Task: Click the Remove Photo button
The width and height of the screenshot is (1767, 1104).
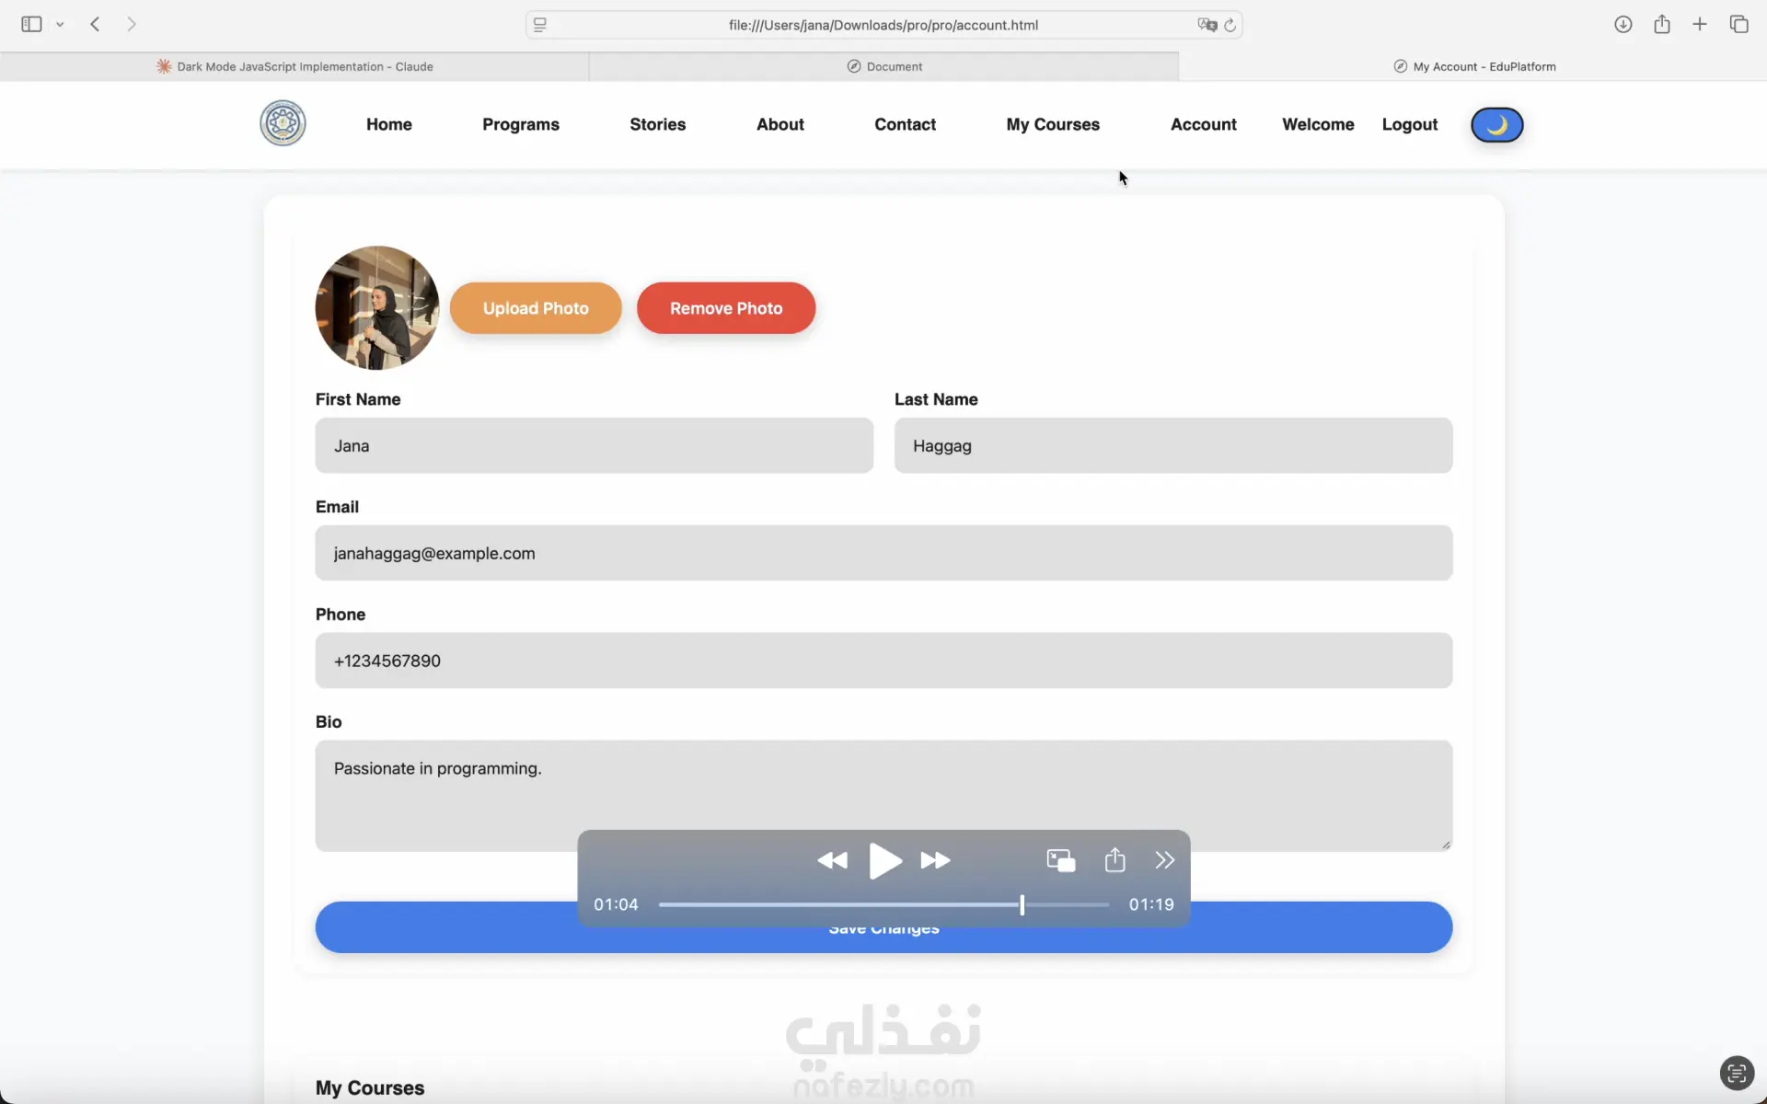Action: (x=725, y=308)
